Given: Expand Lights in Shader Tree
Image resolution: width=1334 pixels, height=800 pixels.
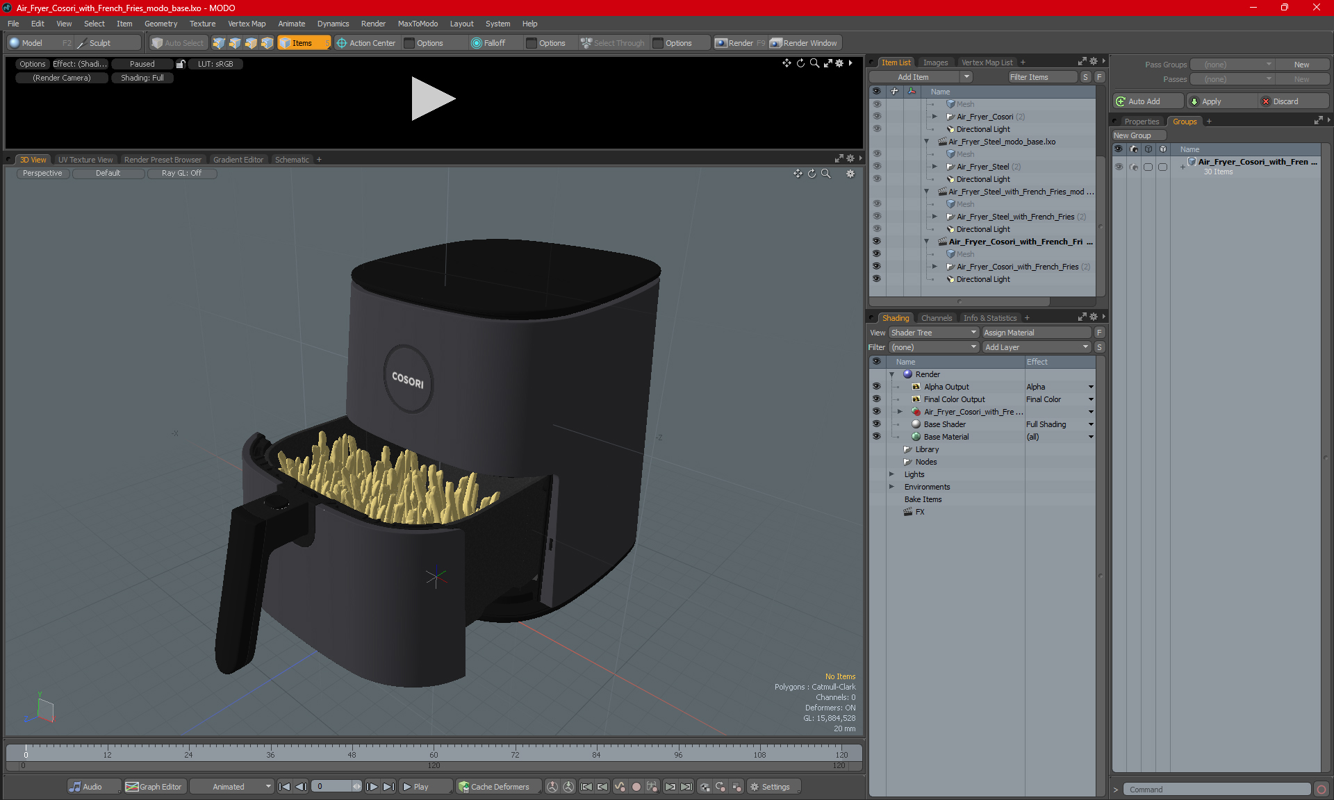Looking at the screenshot, I should tap(892, 474).
